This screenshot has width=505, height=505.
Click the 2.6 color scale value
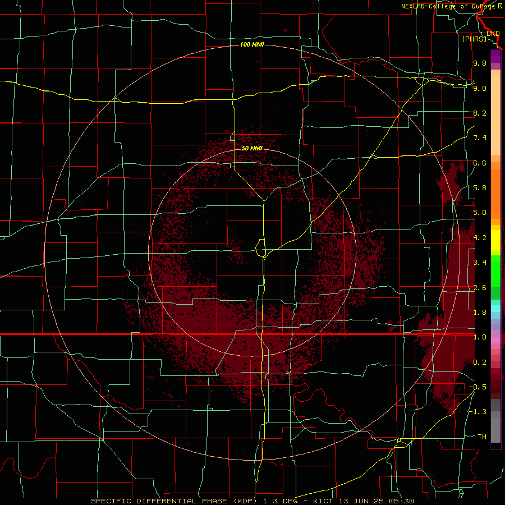480,288
